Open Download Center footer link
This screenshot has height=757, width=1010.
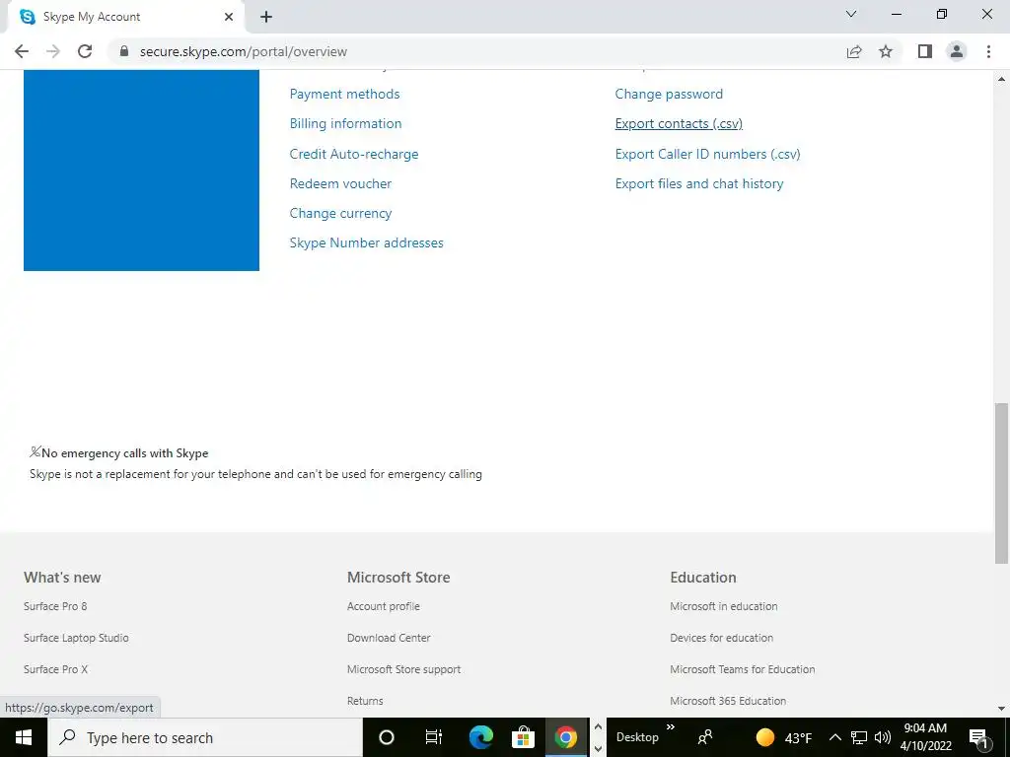click(389, 638)
